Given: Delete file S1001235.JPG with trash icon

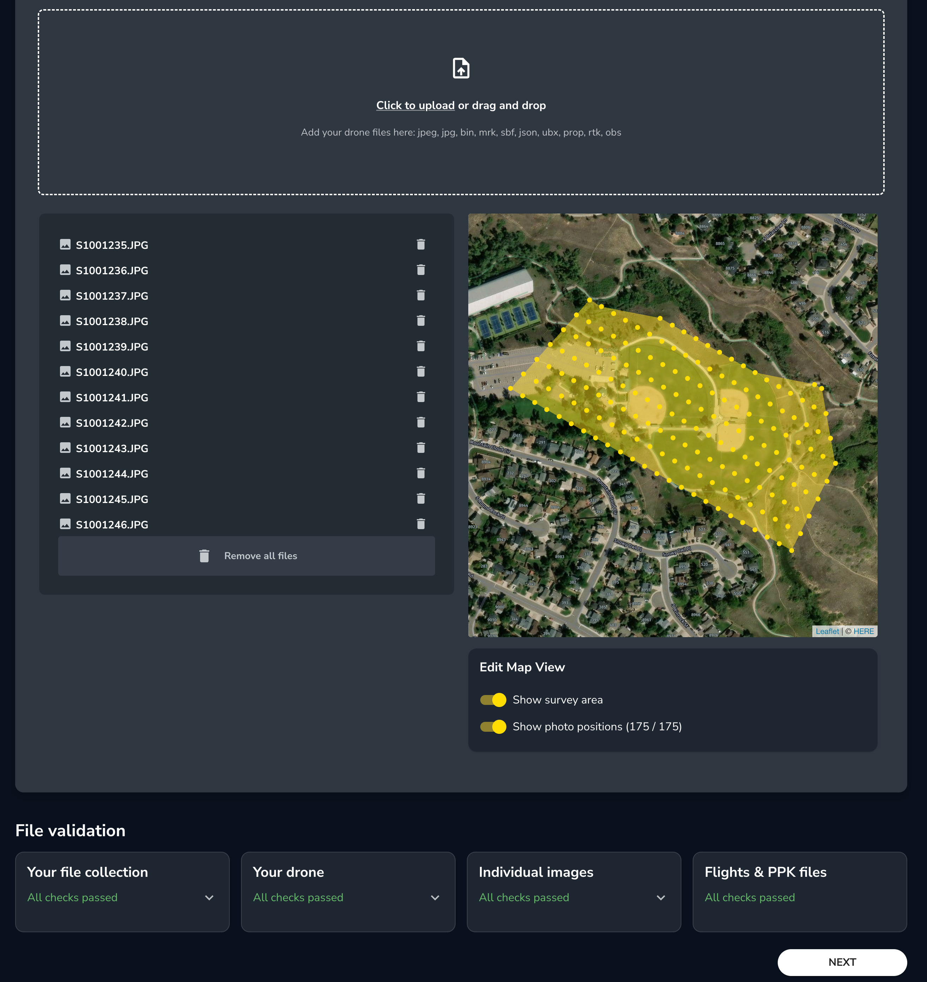Looking at the screenshot, I should [421, 245].
